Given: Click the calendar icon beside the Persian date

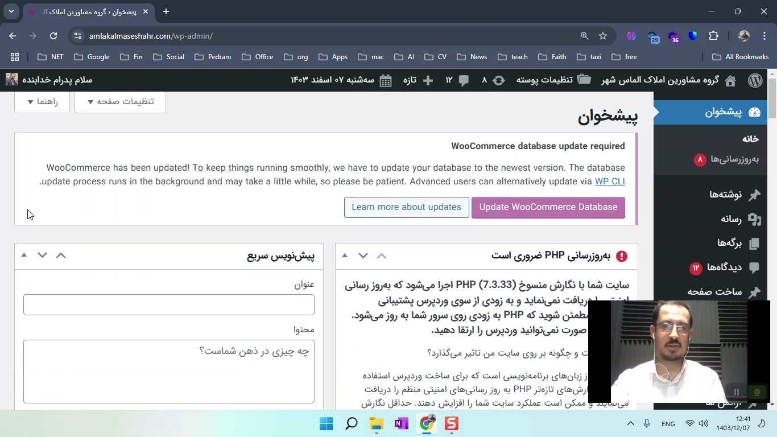Looking at the screenshot, I should click(386, 80).
